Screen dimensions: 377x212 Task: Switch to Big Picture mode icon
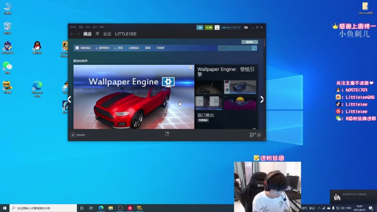[x=246, y=27]
